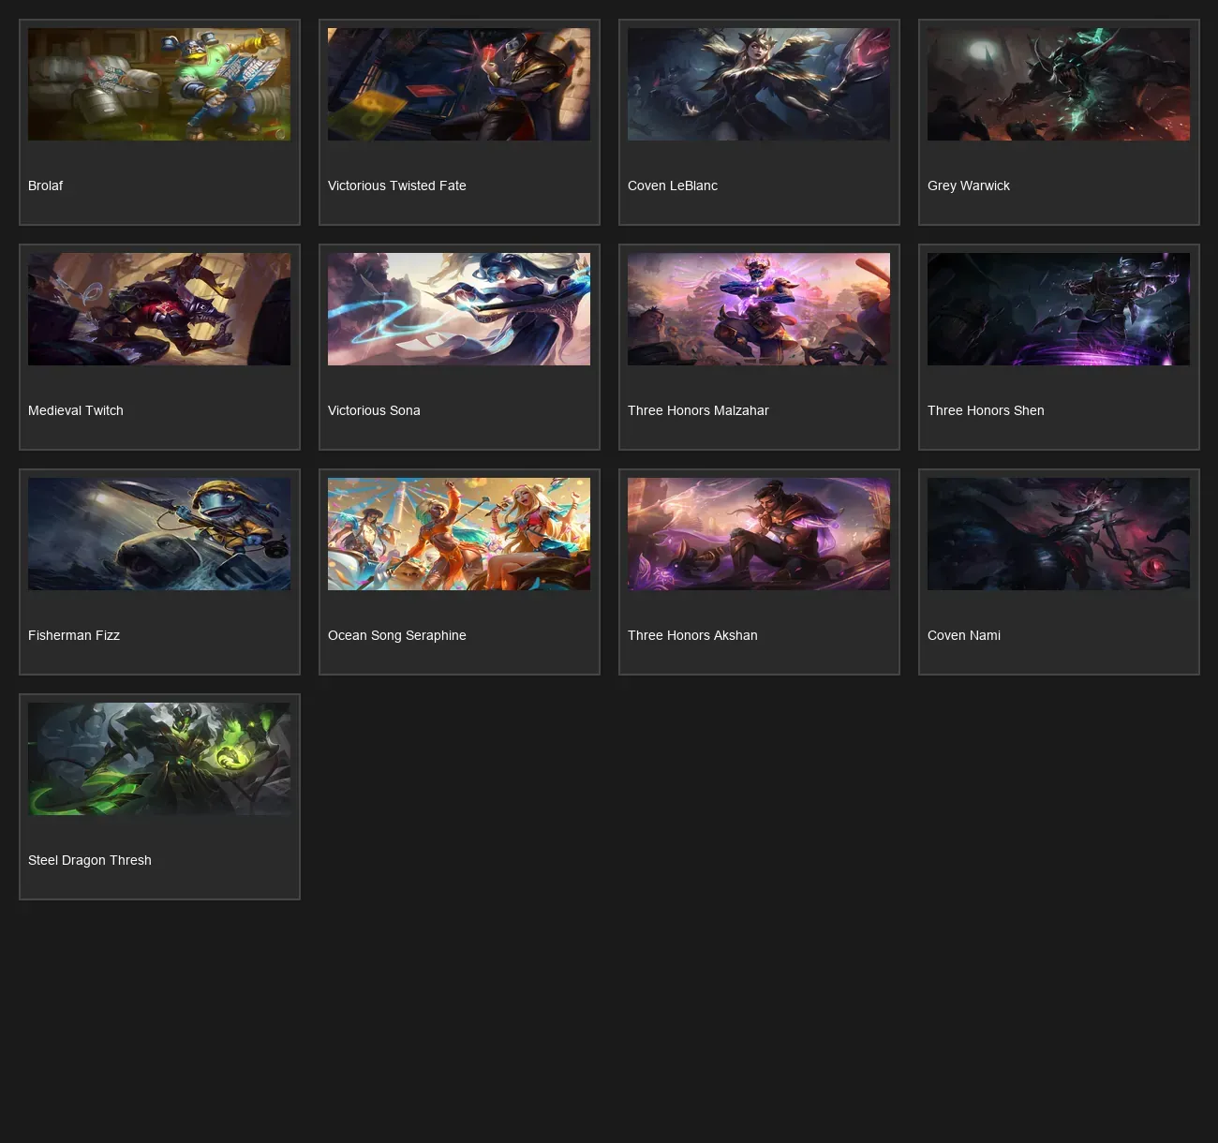Click the Coven LeBlanc splash art

(759, 84)
